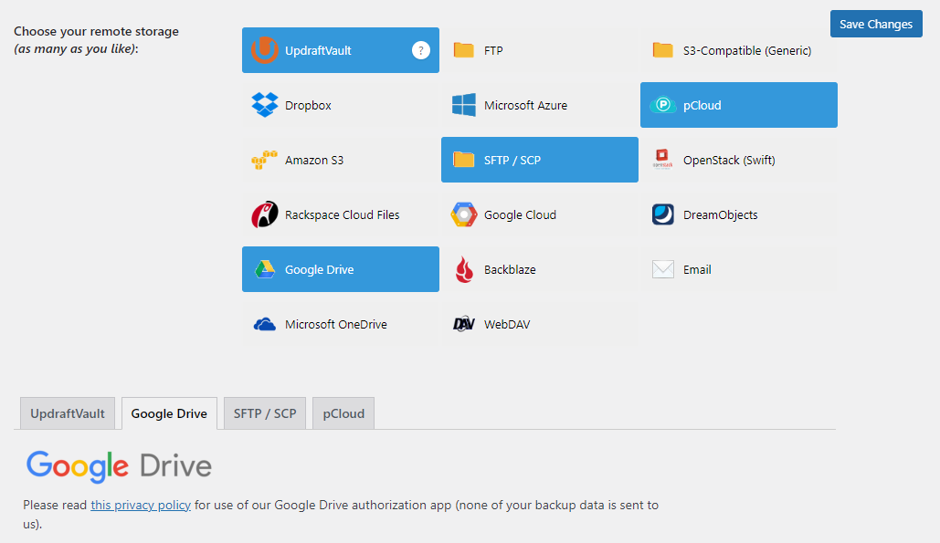Turn on Backblaze storage label
Viewport: 940px width, 543px height.
[x=510, y=270]
